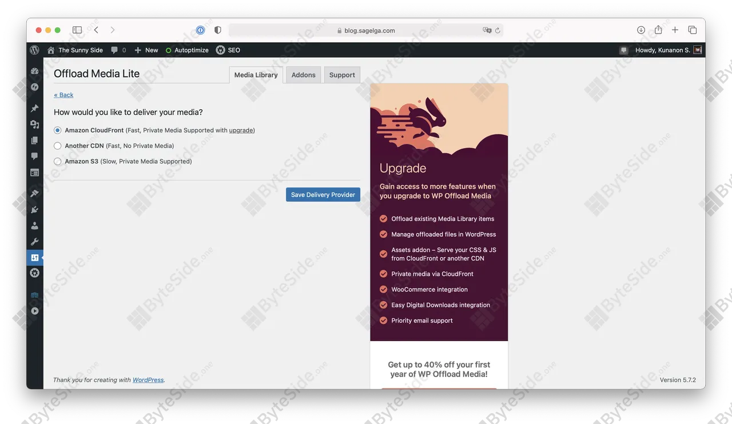Select the Amazon S3 radio option
This screenshot has height=424, width=732.
(x=58, y=161)
